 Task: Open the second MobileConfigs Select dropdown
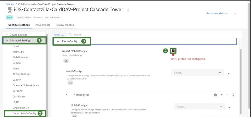[200, 107]
